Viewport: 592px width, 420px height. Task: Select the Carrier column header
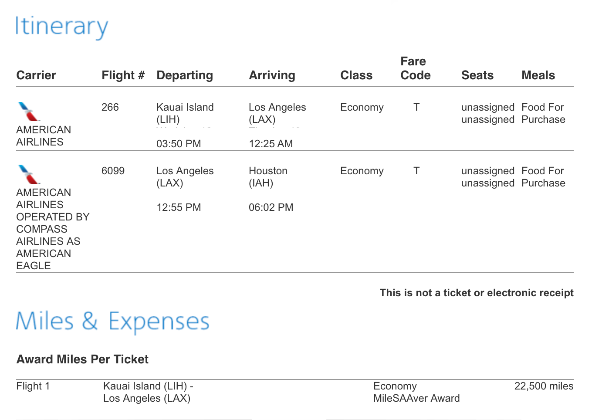pos(36,75)
